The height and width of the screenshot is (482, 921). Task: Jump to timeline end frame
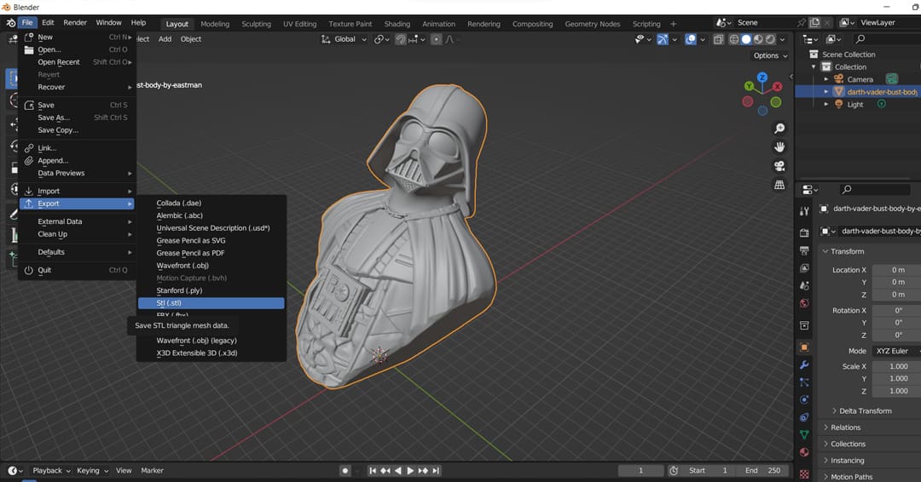[x=436, y=470]
